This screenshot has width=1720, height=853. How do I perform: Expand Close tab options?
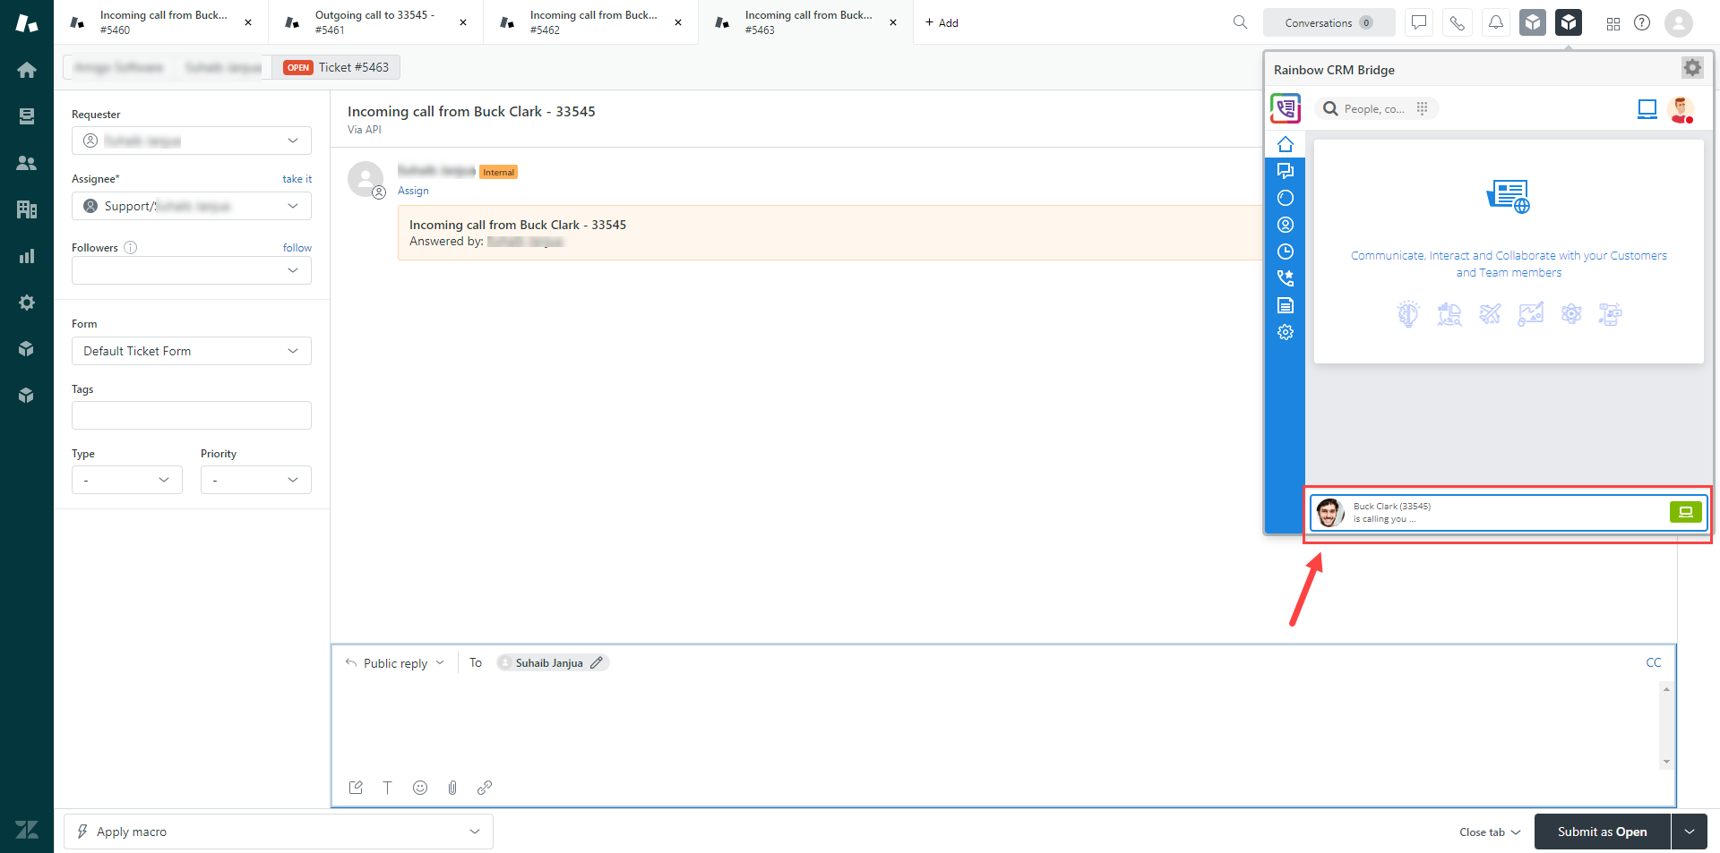point(1490,832)
